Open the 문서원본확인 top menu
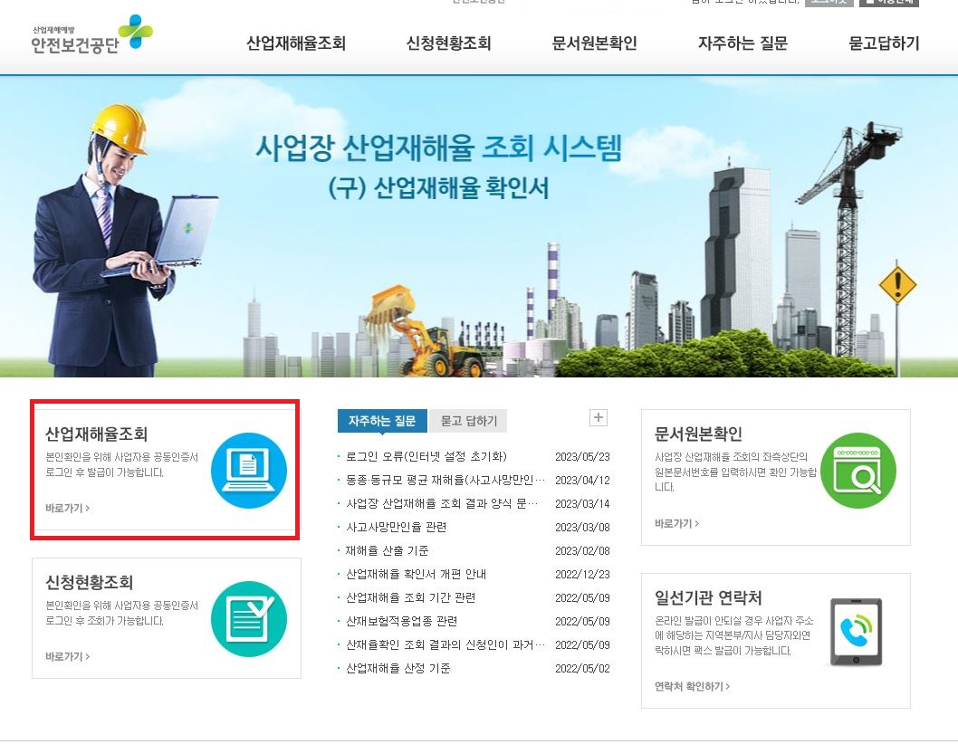The image size is (958, 744). (x=595, y=43)
